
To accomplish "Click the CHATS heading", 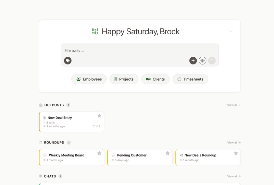I will pyautogui.click(x=50, y=176).
